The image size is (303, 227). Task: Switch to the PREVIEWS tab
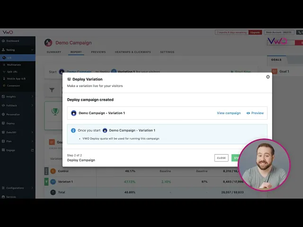pyautogui.click(x=98, y=52)
